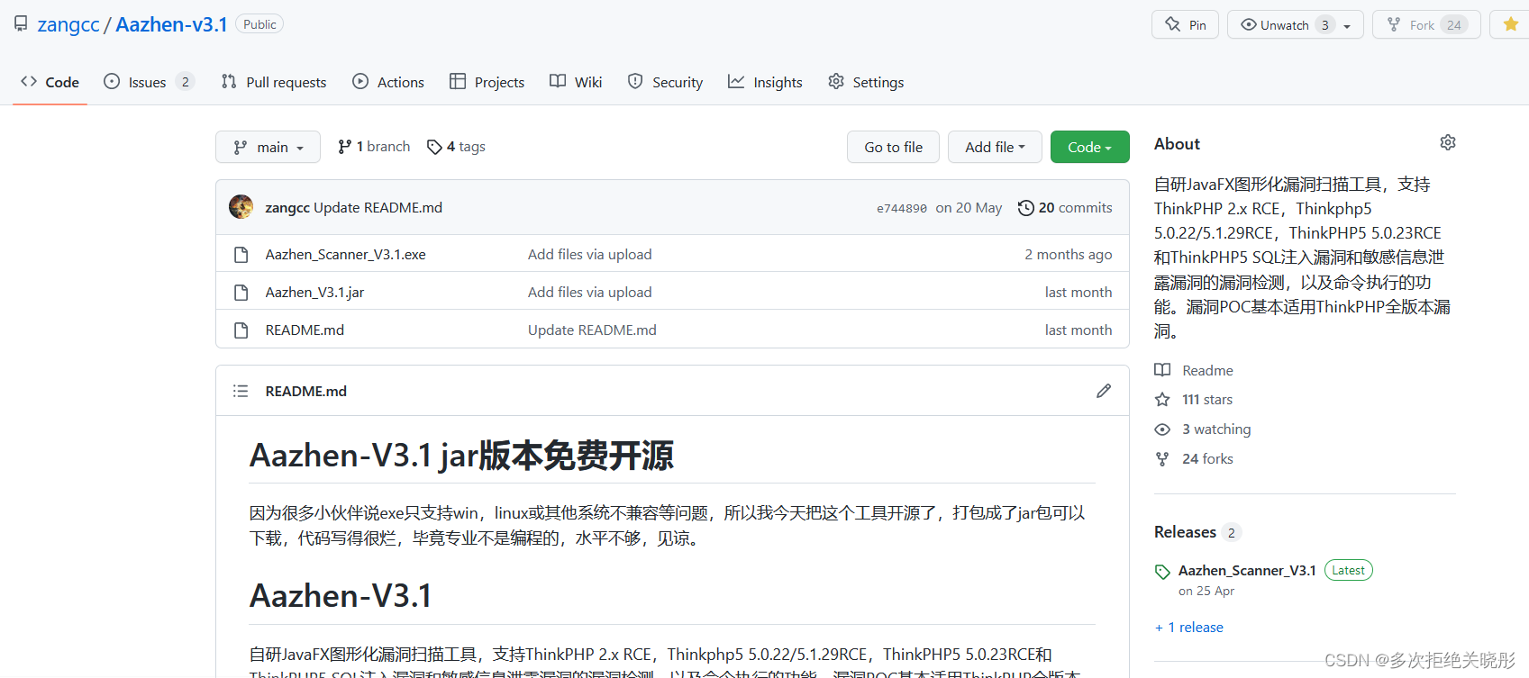
Task: Click the fork icon in Fork button
Action: tap(1394, 24)
